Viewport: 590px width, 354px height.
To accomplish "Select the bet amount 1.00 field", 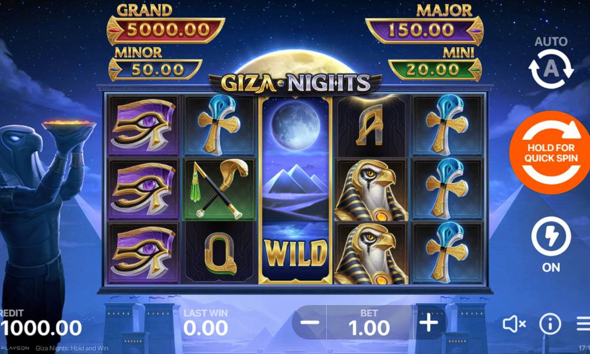I will tap(369, 323).
